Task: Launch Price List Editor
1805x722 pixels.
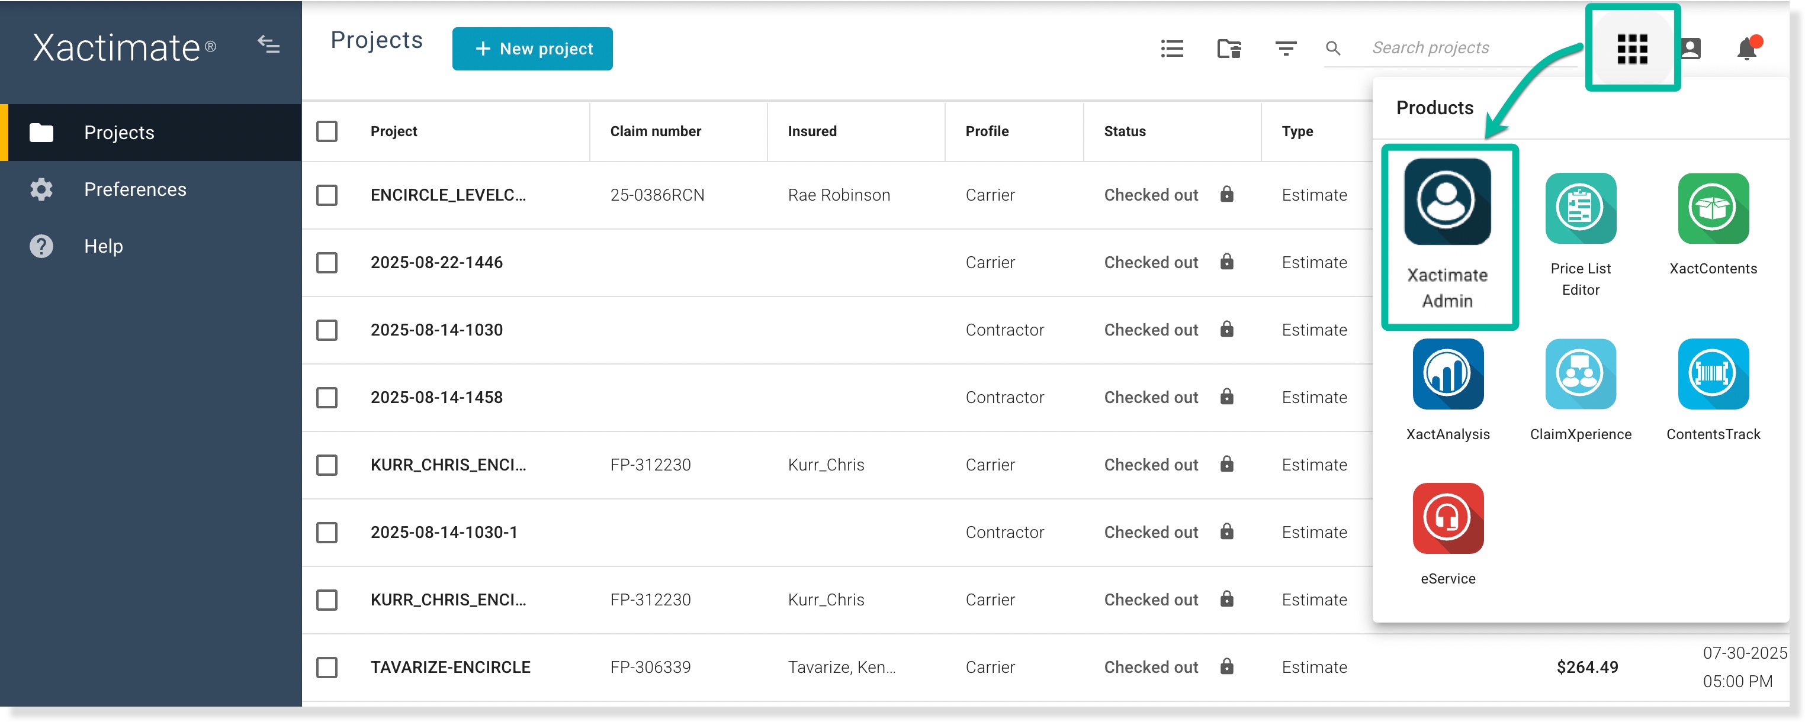Action: [x=1580, y=209]
